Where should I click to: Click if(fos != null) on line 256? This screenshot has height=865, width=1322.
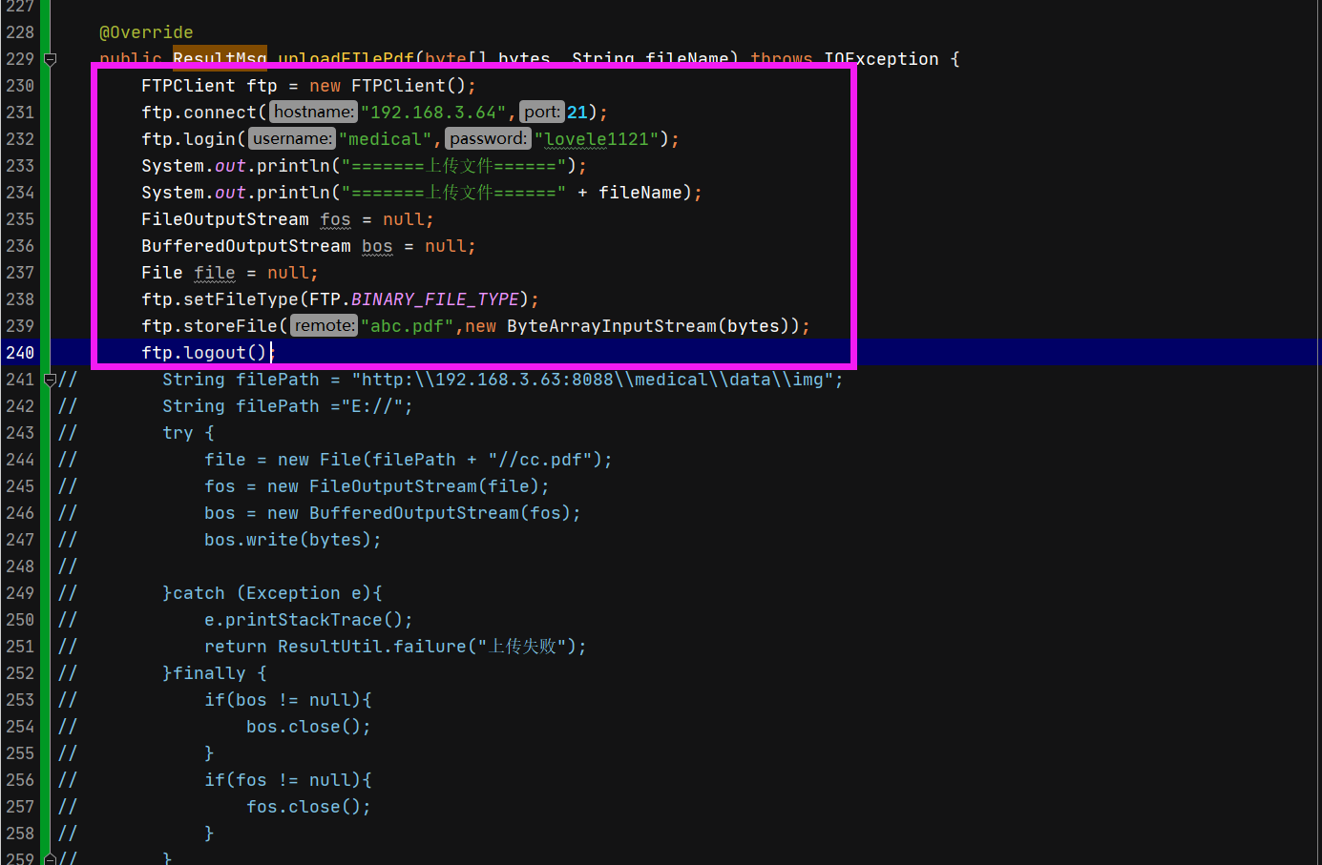pos(283,780)
